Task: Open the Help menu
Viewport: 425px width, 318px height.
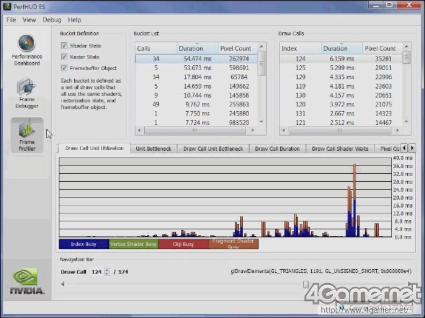Action: (x=74, y=20)
